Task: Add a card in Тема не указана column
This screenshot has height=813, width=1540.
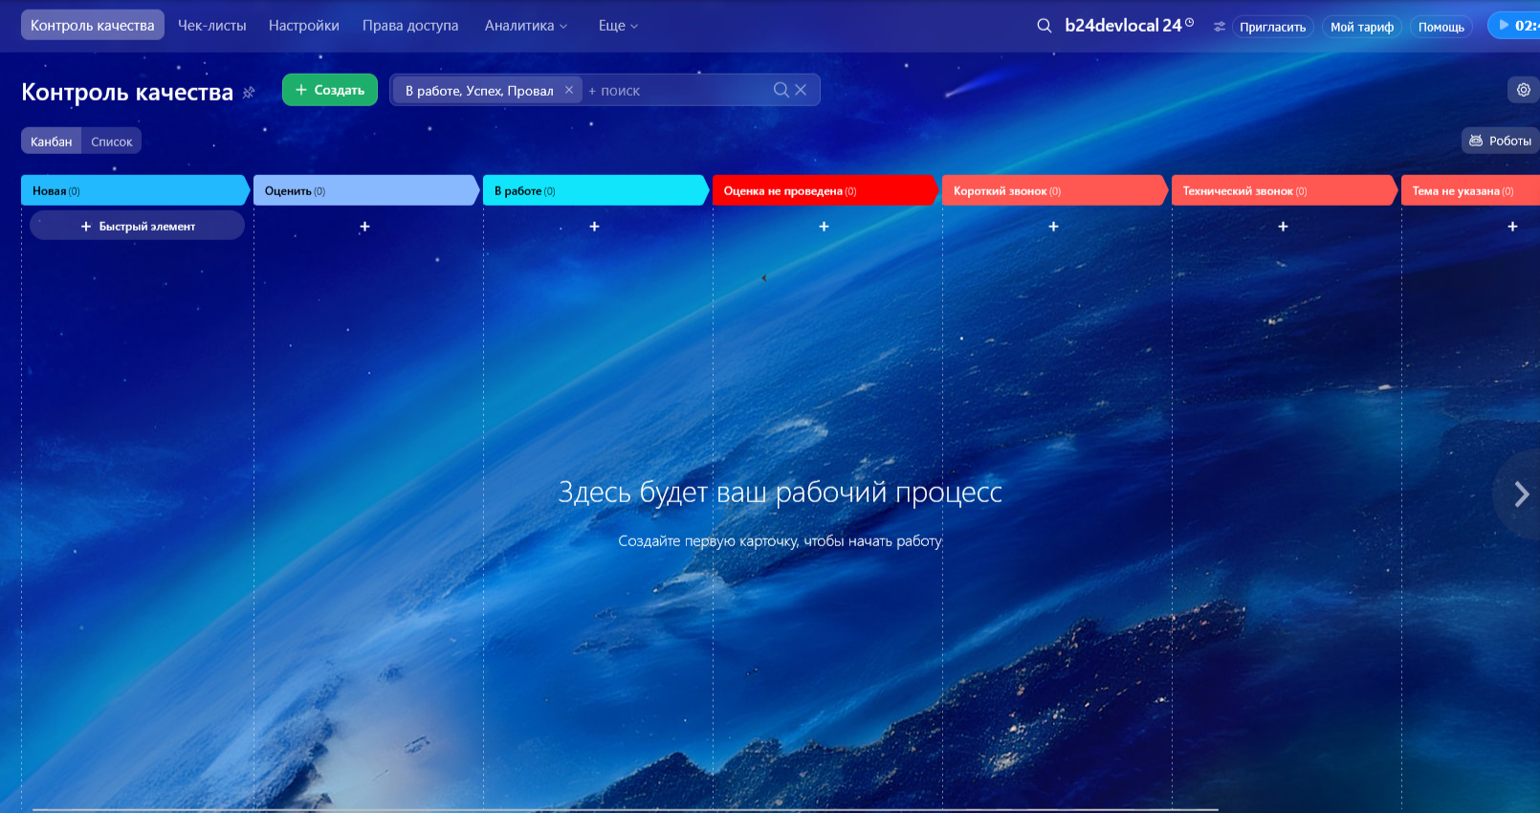Action: [x=1512, y=227]
